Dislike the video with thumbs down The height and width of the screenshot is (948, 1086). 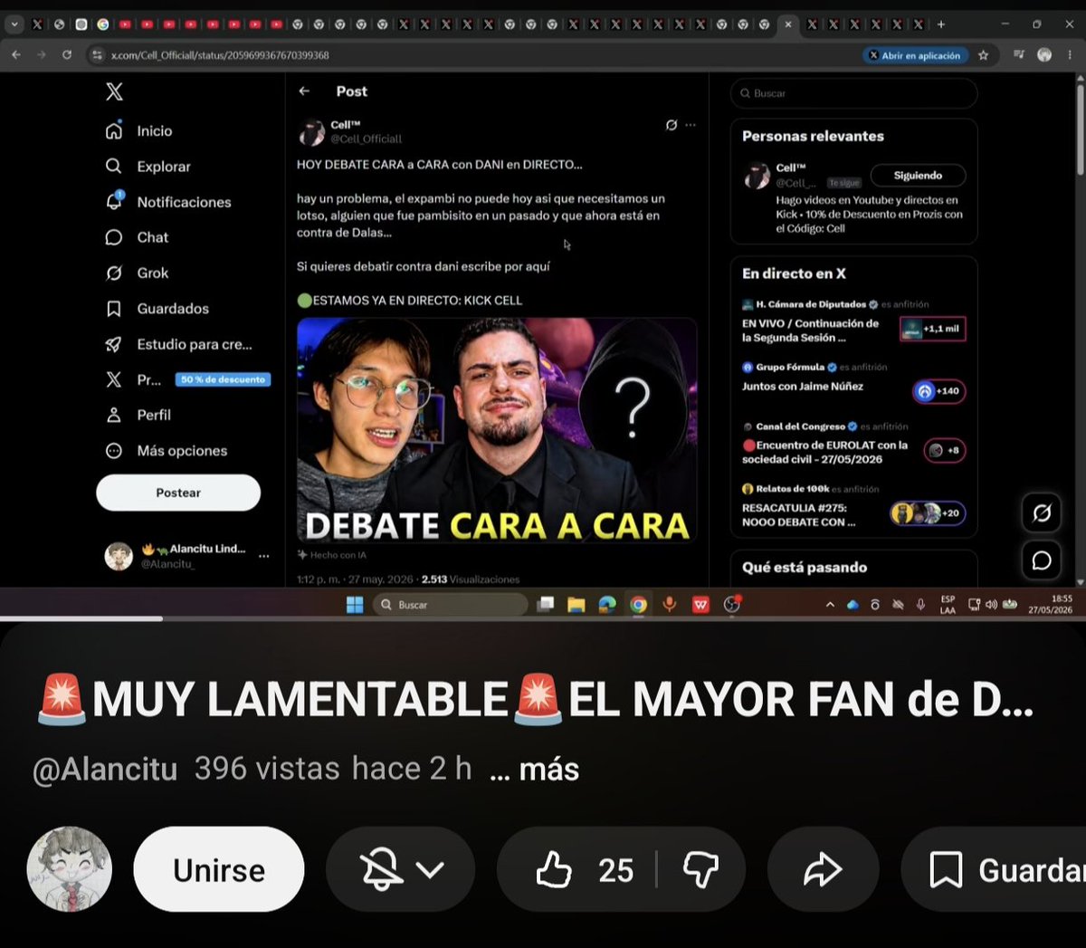(700, 869)
